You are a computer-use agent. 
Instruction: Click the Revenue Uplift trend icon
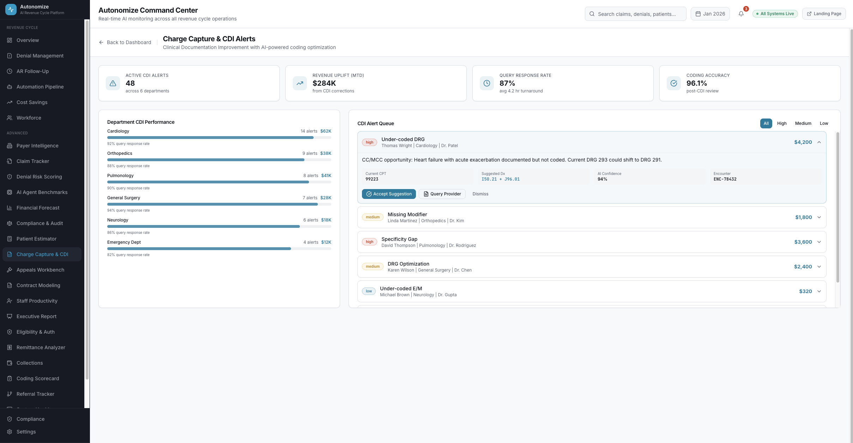tap(300, 83)
